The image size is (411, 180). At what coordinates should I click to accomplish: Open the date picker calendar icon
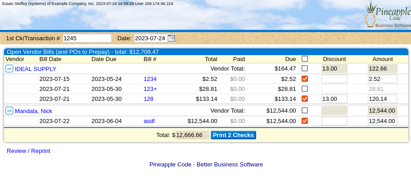pyautogui.click(x=171, y=38)
